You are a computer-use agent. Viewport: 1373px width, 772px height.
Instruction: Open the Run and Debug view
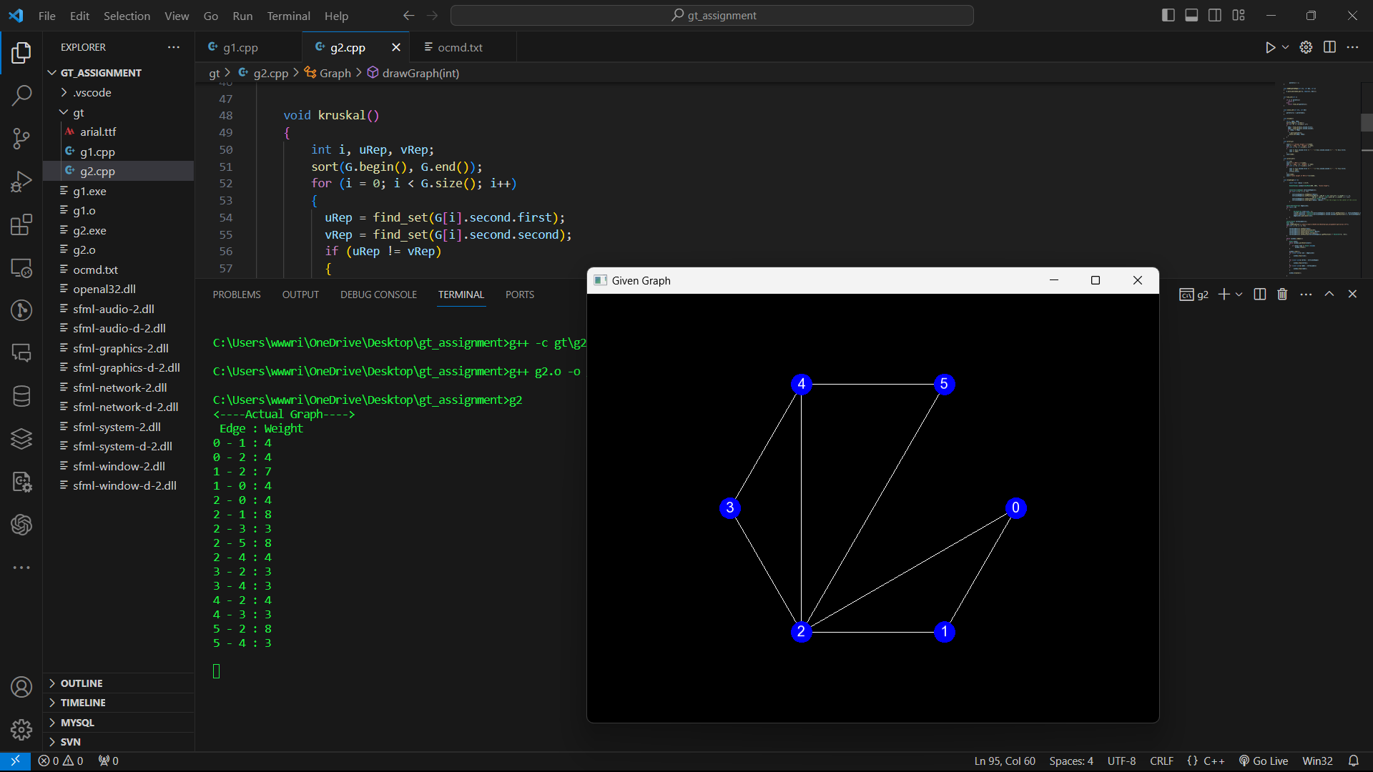[21, 182]
